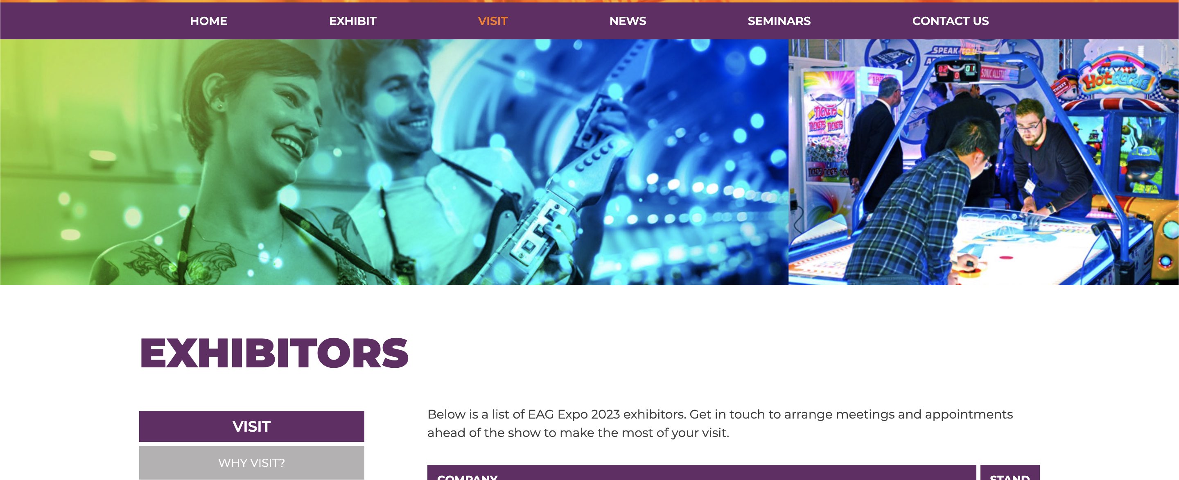This screenshot has height=480, width=1179.
Task: Click the air hockey players photo
Action: click(x=984, y=162)
